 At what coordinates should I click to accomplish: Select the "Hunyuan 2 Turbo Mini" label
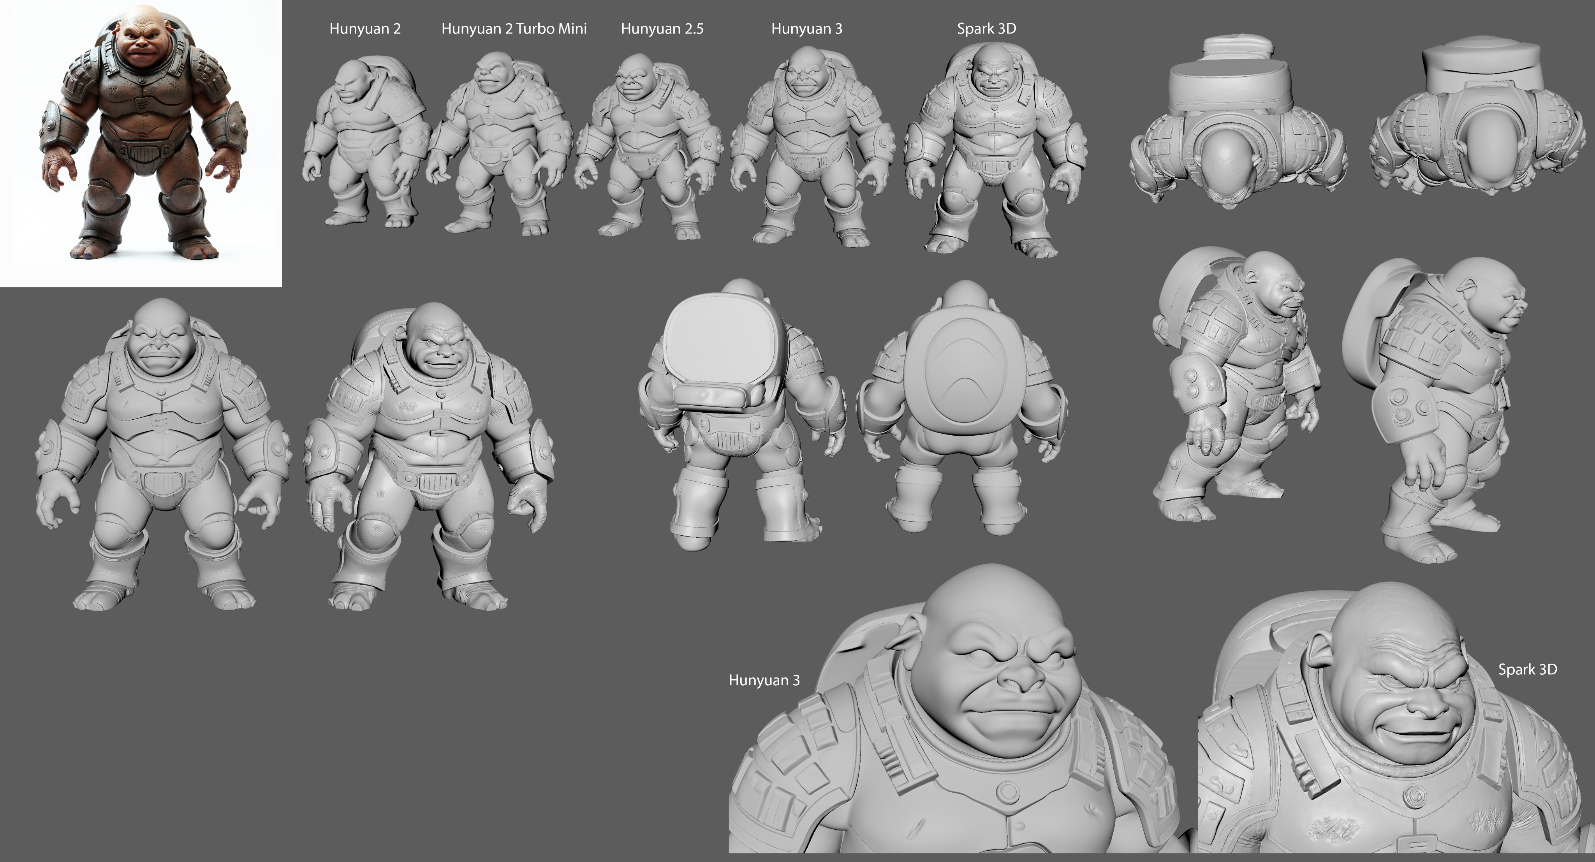tap(514, 28)
